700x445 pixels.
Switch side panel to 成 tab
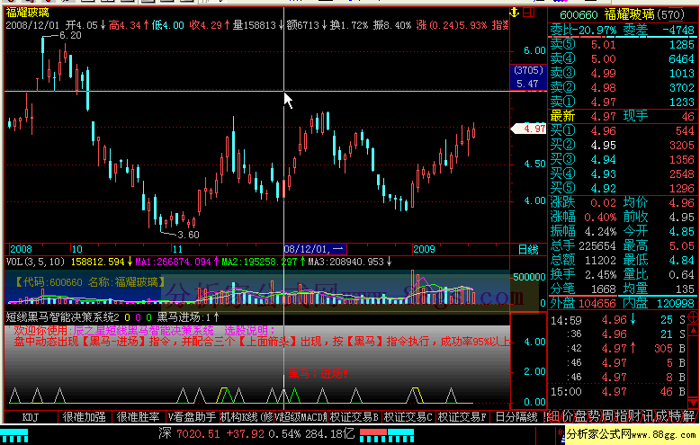pyautogui.click(x=661, y=416)
